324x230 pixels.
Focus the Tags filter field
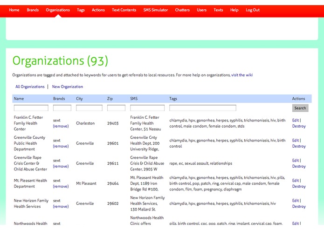(x=203, y=108)
